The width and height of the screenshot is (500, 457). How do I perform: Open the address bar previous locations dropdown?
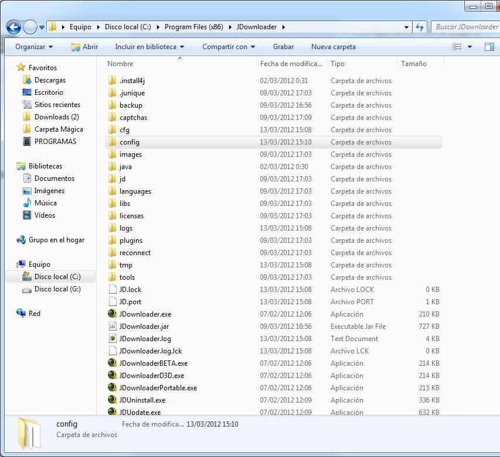click(406, 28)
